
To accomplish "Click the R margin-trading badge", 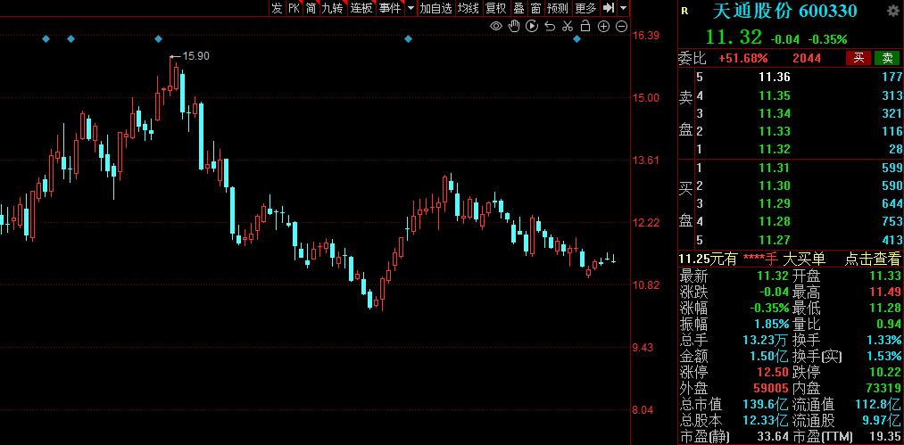I will (x=684, y=11).
